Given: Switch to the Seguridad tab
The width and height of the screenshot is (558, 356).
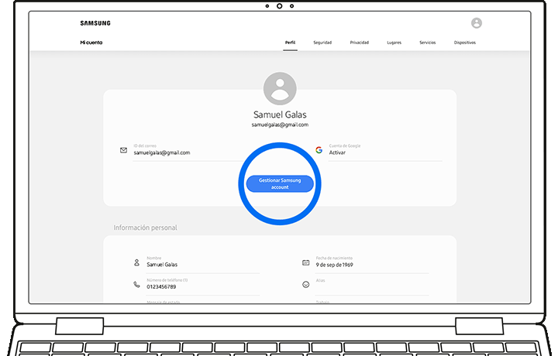Looking at the screenshot, I should pyautogui.click(x=322, y=43).
